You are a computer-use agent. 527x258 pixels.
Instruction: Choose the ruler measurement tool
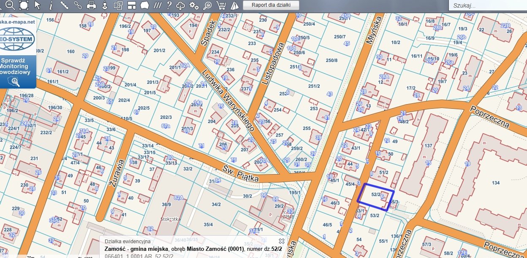(64, 5)
